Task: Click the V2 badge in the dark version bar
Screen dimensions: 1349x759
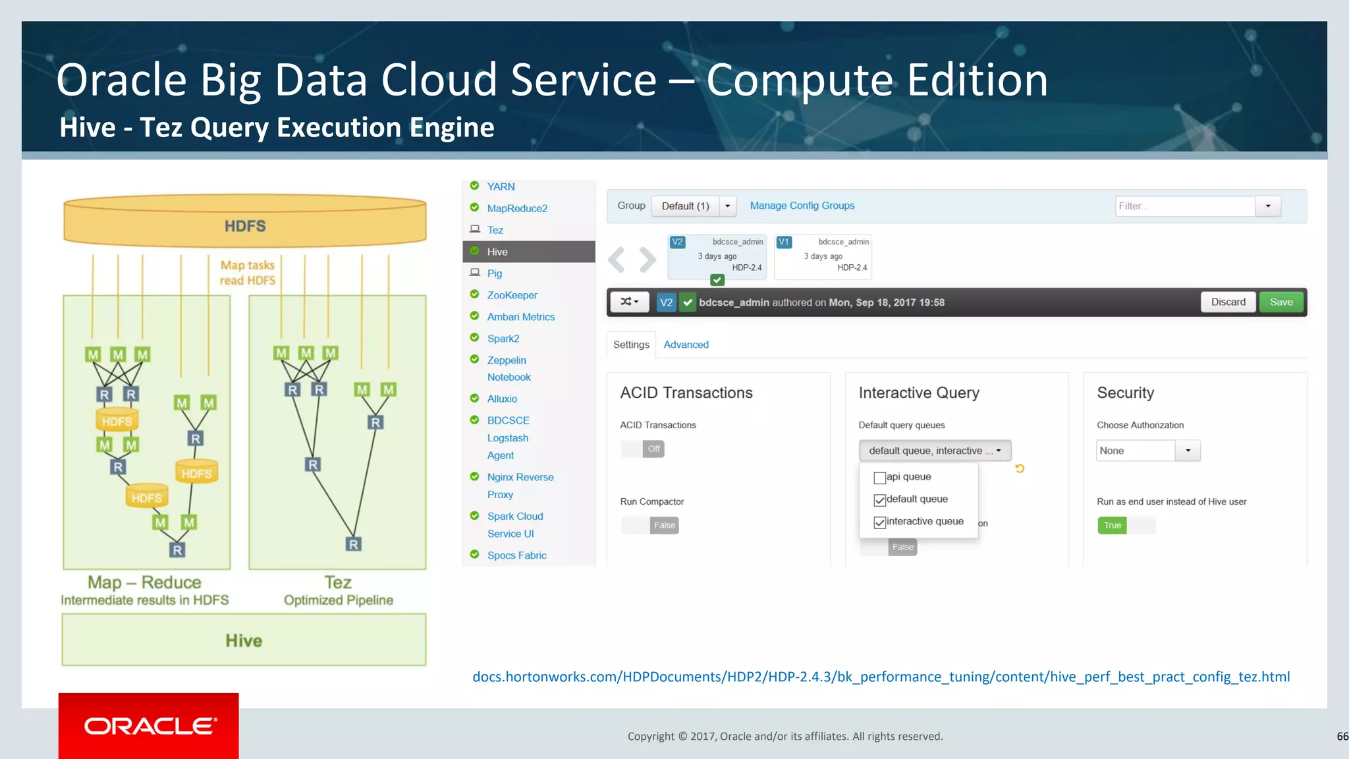Action: pos(667,302)
